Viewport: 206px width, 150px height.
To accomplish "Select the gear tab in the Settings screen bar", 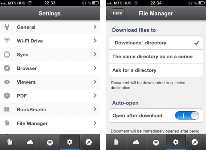I will pyautogui.click(x=70, y=142).
